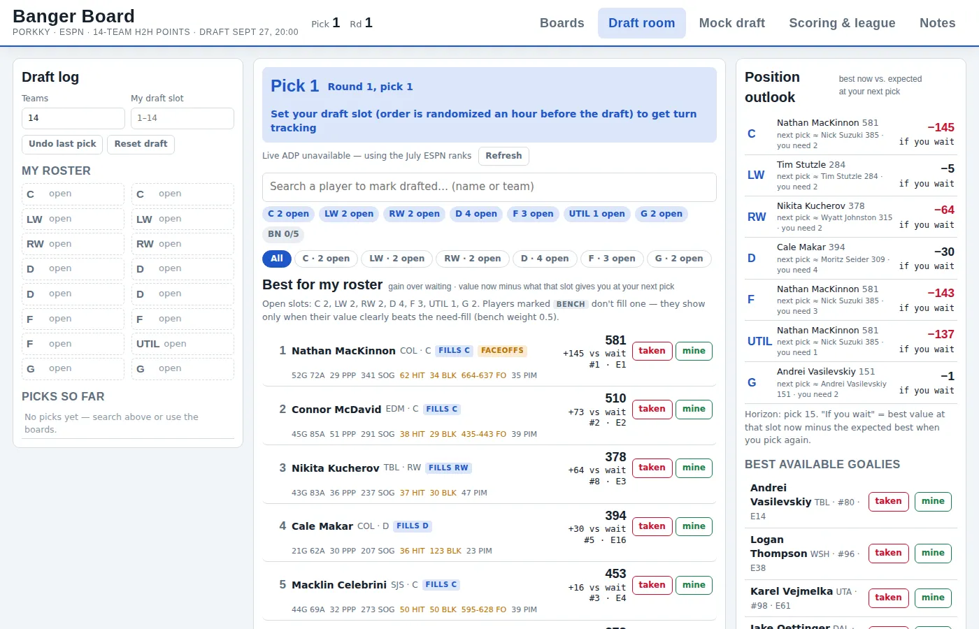Image resolution: width=979 pixels, height=629 pixels.
Task: Mark Connor McDavid as taken
Action: click(x=652, y=409)
